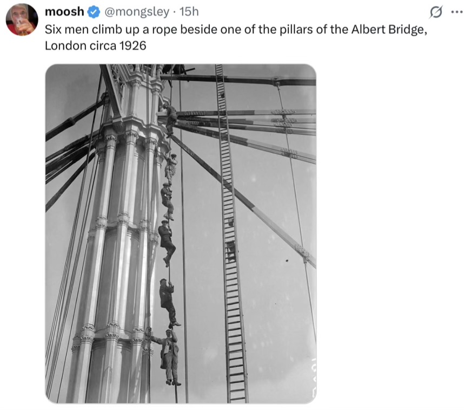
Task: Click the display name moosh
Action: point(64,12)
